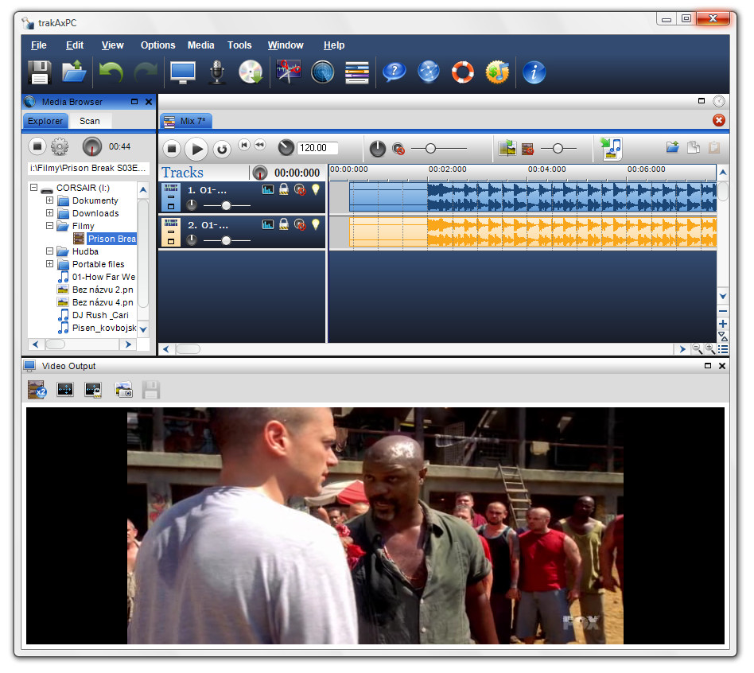Click the stacked tracks mix icon

pos(357,72)
